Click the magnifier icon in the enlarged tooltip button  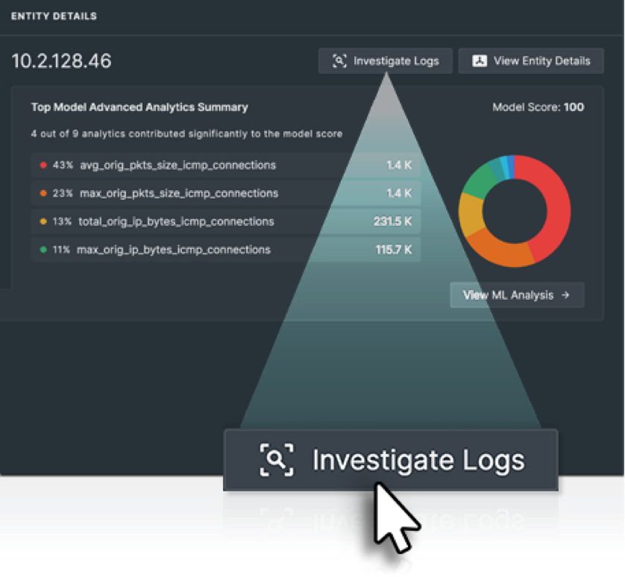tap(276, 460)
